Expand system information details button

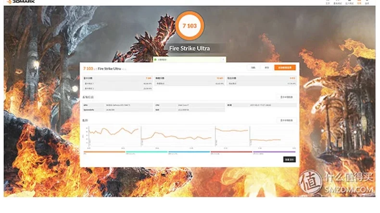pos(286,97)
